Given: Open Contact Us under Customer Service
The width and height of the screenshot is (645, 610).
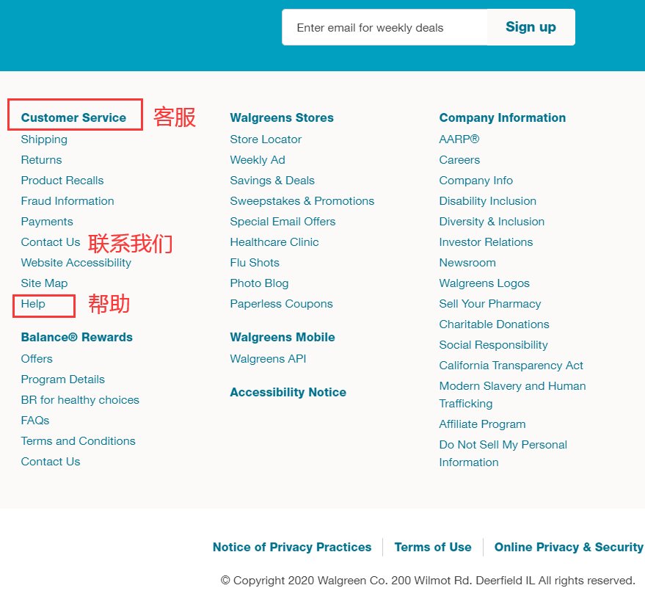Looking at the screenshot, I should (51, 242).
